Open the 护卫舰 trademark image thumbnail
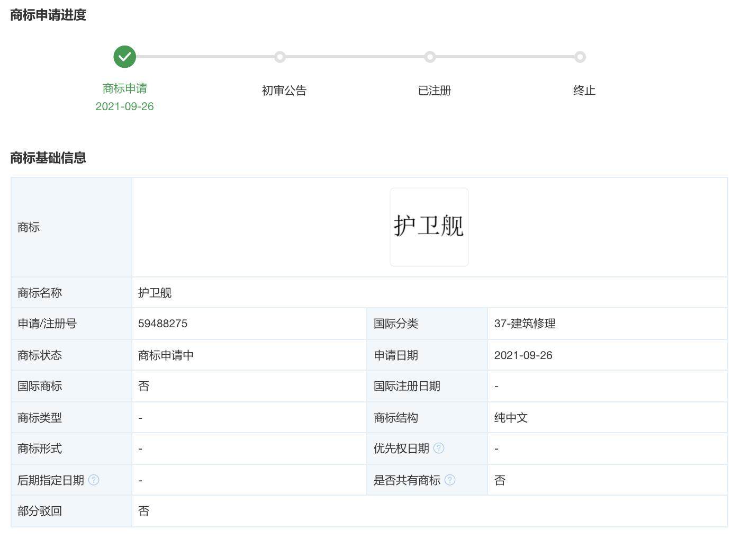 pos(429,227)
